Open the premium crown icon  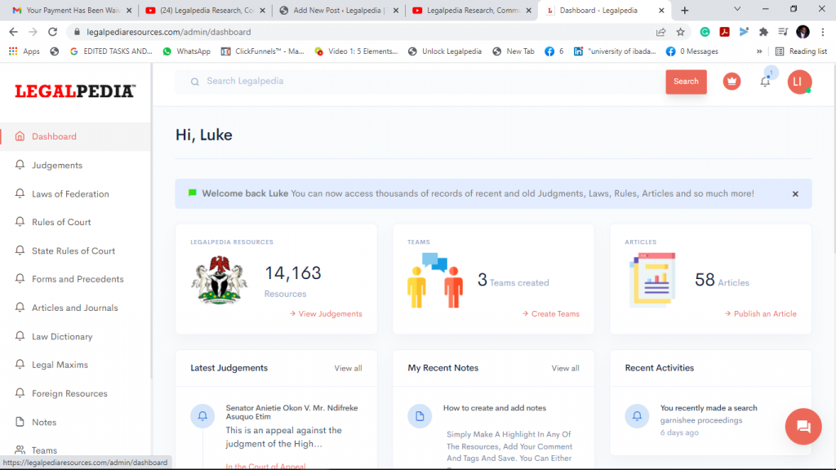tap(731, 82)
